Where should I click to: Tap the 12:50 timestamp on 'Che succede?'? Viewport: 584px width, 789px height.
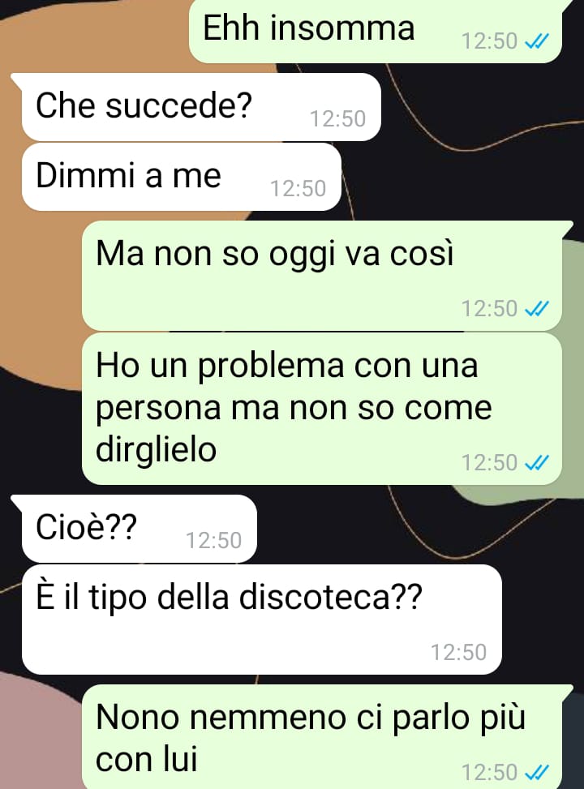pos(337,119)
